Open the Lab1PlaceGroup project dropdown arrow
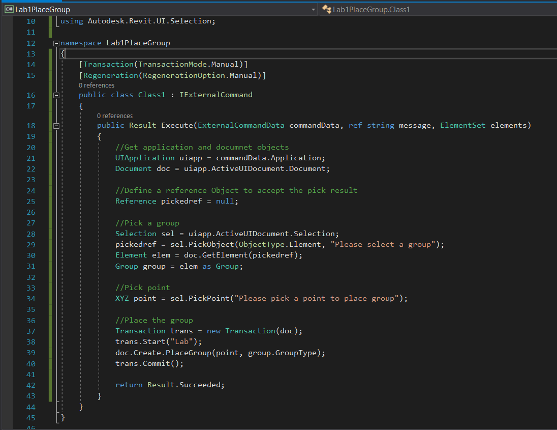This screenshot has height=430, width=557. point(313,10)
